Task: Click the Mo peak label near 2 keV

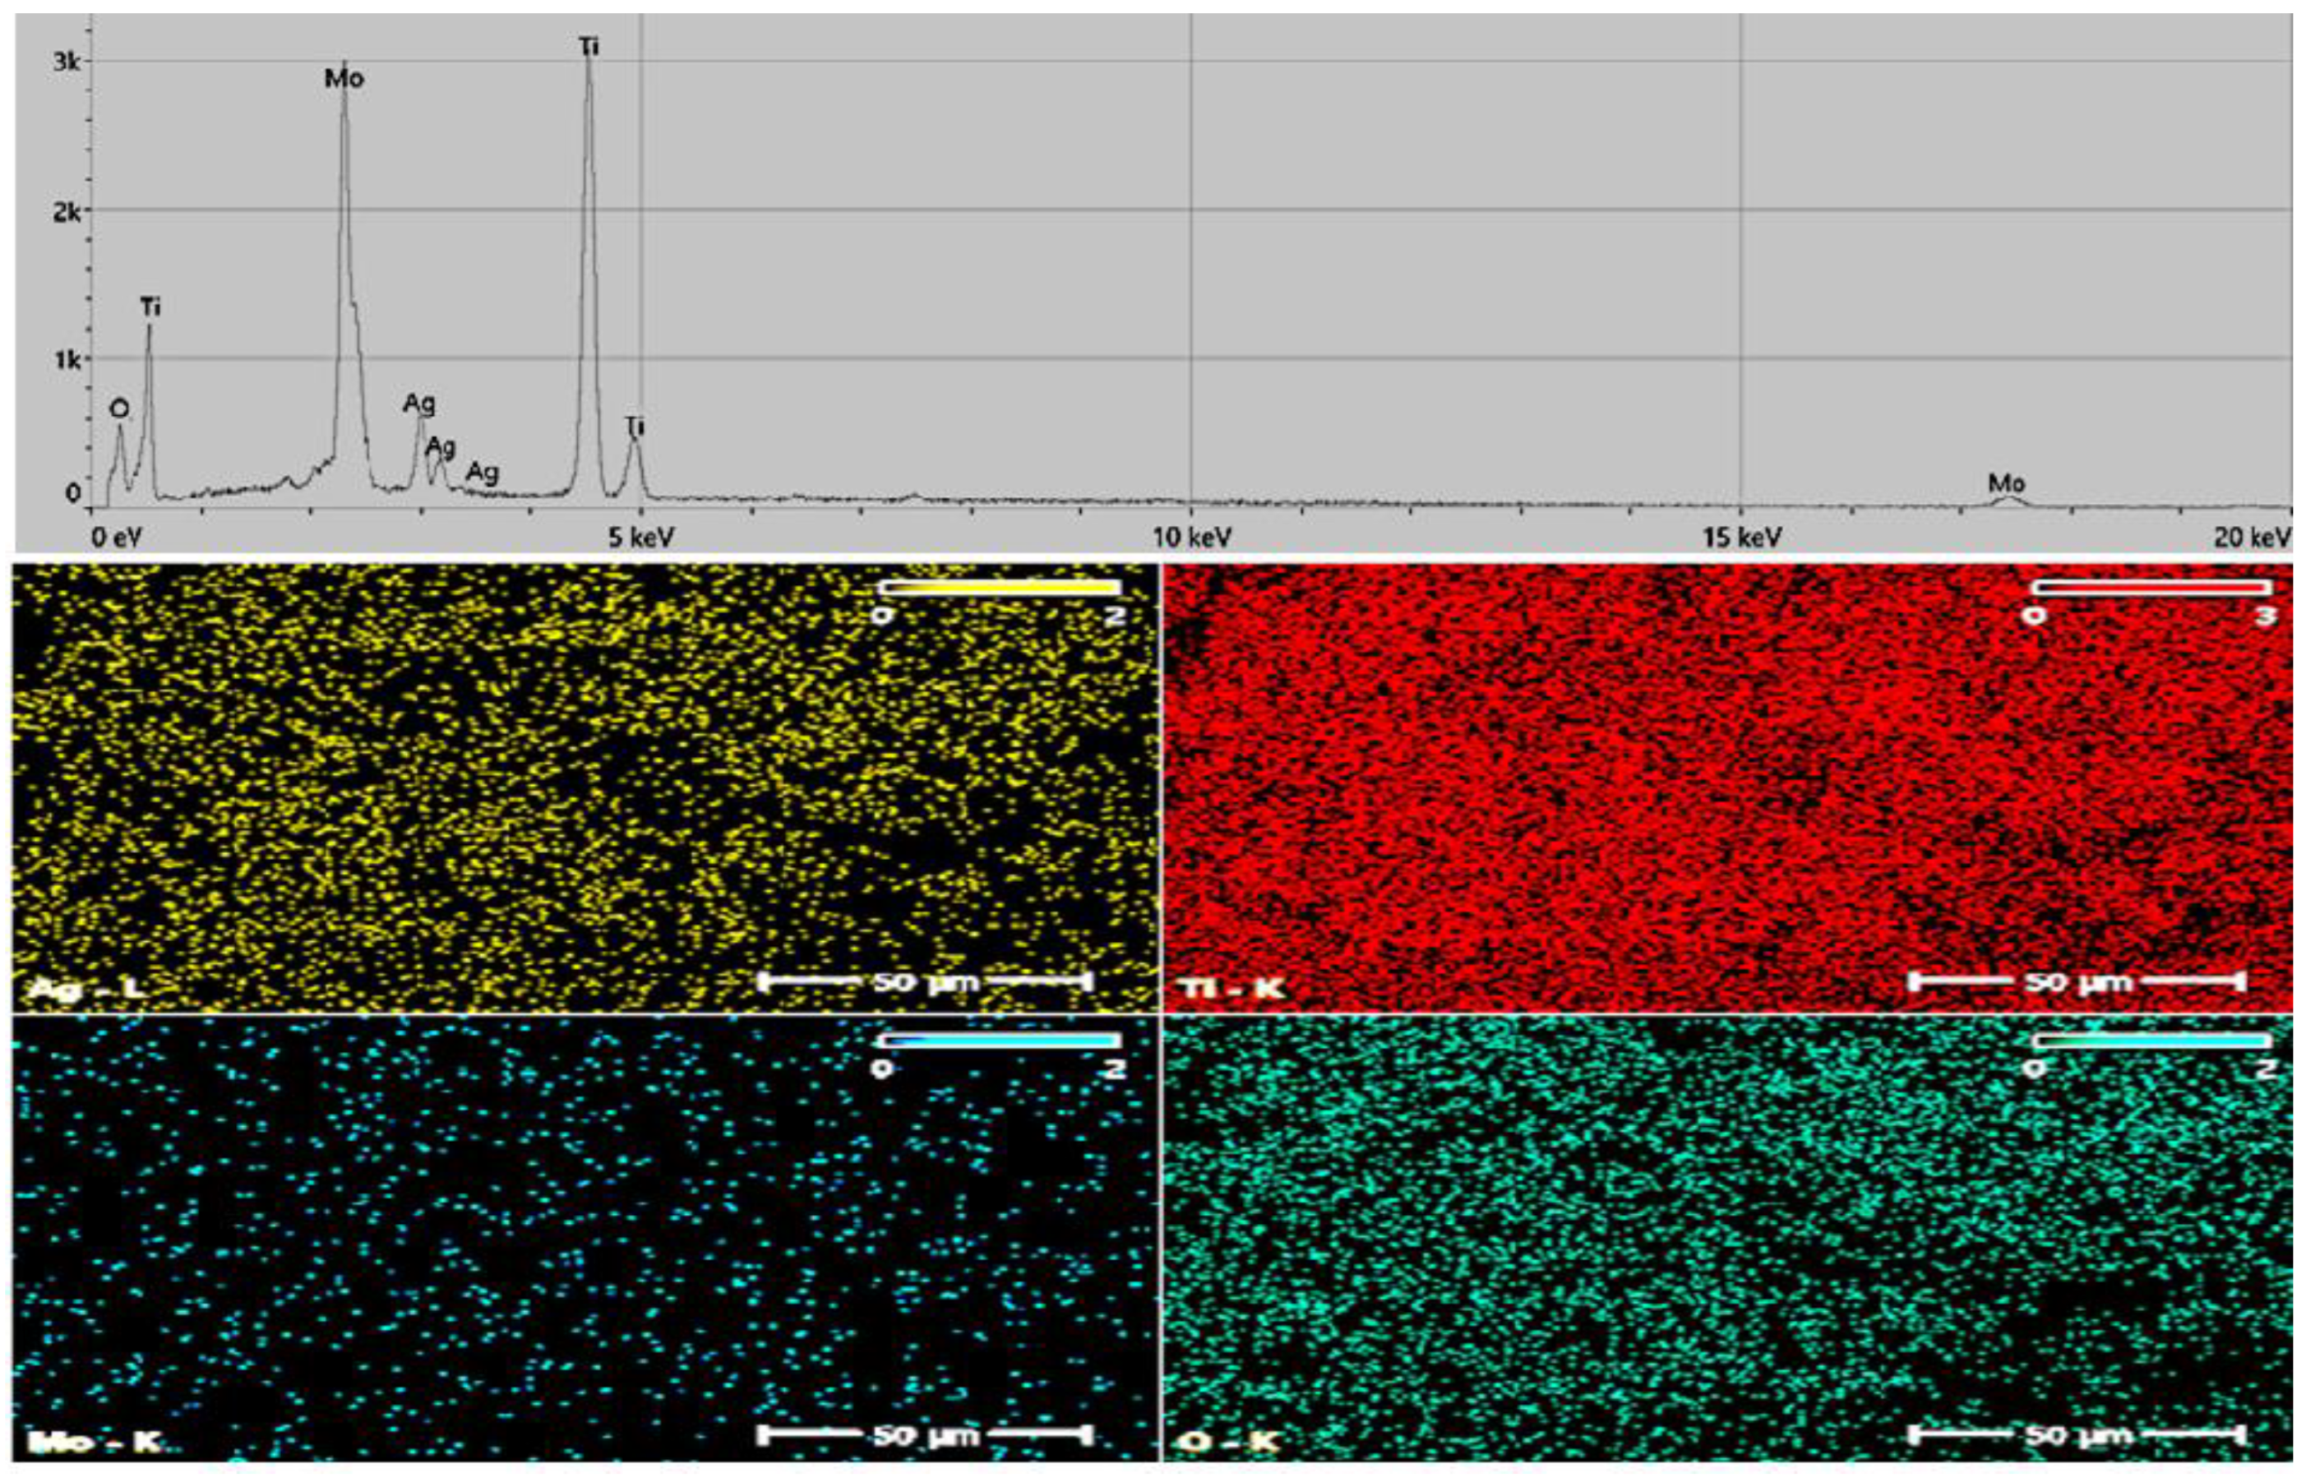Action: point(344,79)
